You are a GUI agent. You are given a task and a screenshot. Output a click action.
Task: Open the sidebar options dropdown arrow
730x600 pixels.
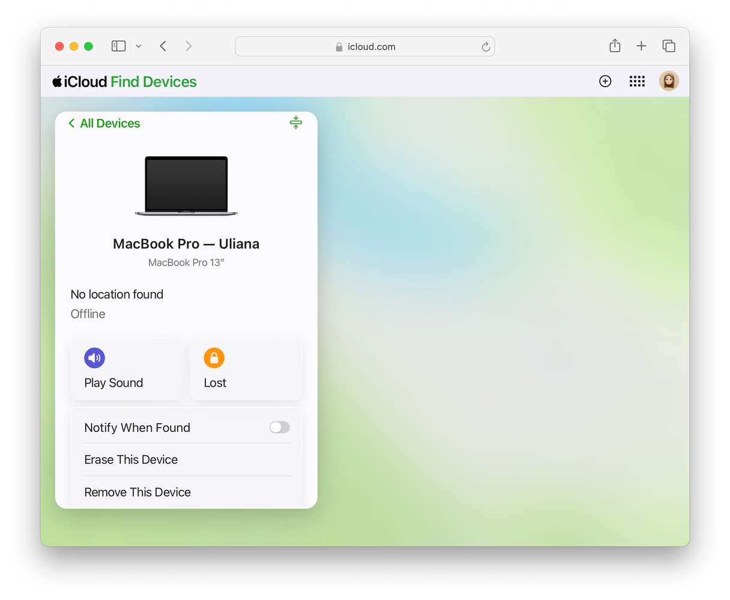tap(139, 46)
